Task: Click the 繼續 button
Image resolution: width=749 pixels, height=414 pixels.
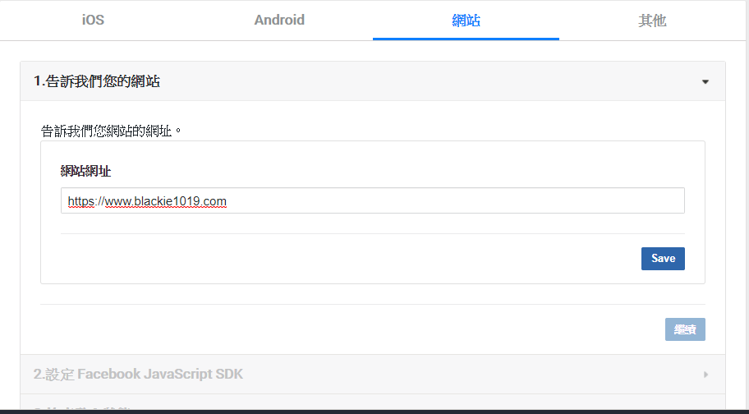Action: [685, 329]
